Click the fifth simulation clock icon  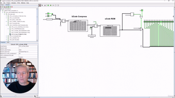8,7
